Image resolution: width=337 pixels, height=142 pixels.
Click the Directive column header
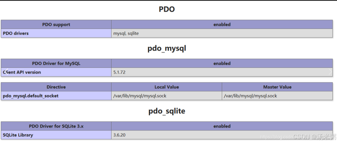[56, 87]
